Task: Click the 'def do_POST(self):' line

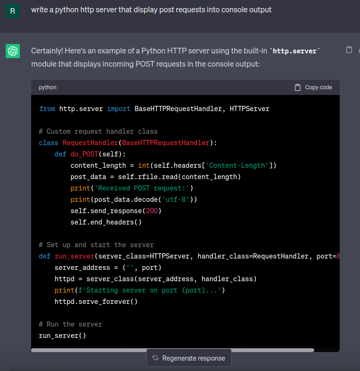Action: click(x=90, y=154)
